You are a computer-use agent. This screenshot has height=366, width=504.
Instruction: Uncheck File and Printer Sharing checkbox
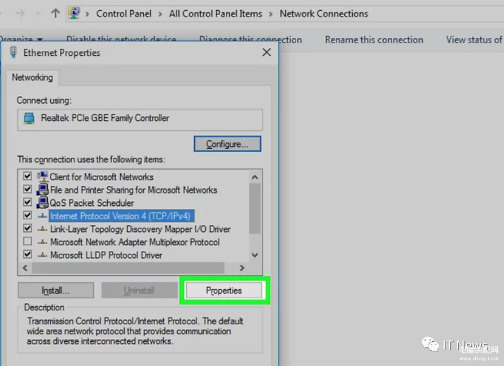pos(28,189)
